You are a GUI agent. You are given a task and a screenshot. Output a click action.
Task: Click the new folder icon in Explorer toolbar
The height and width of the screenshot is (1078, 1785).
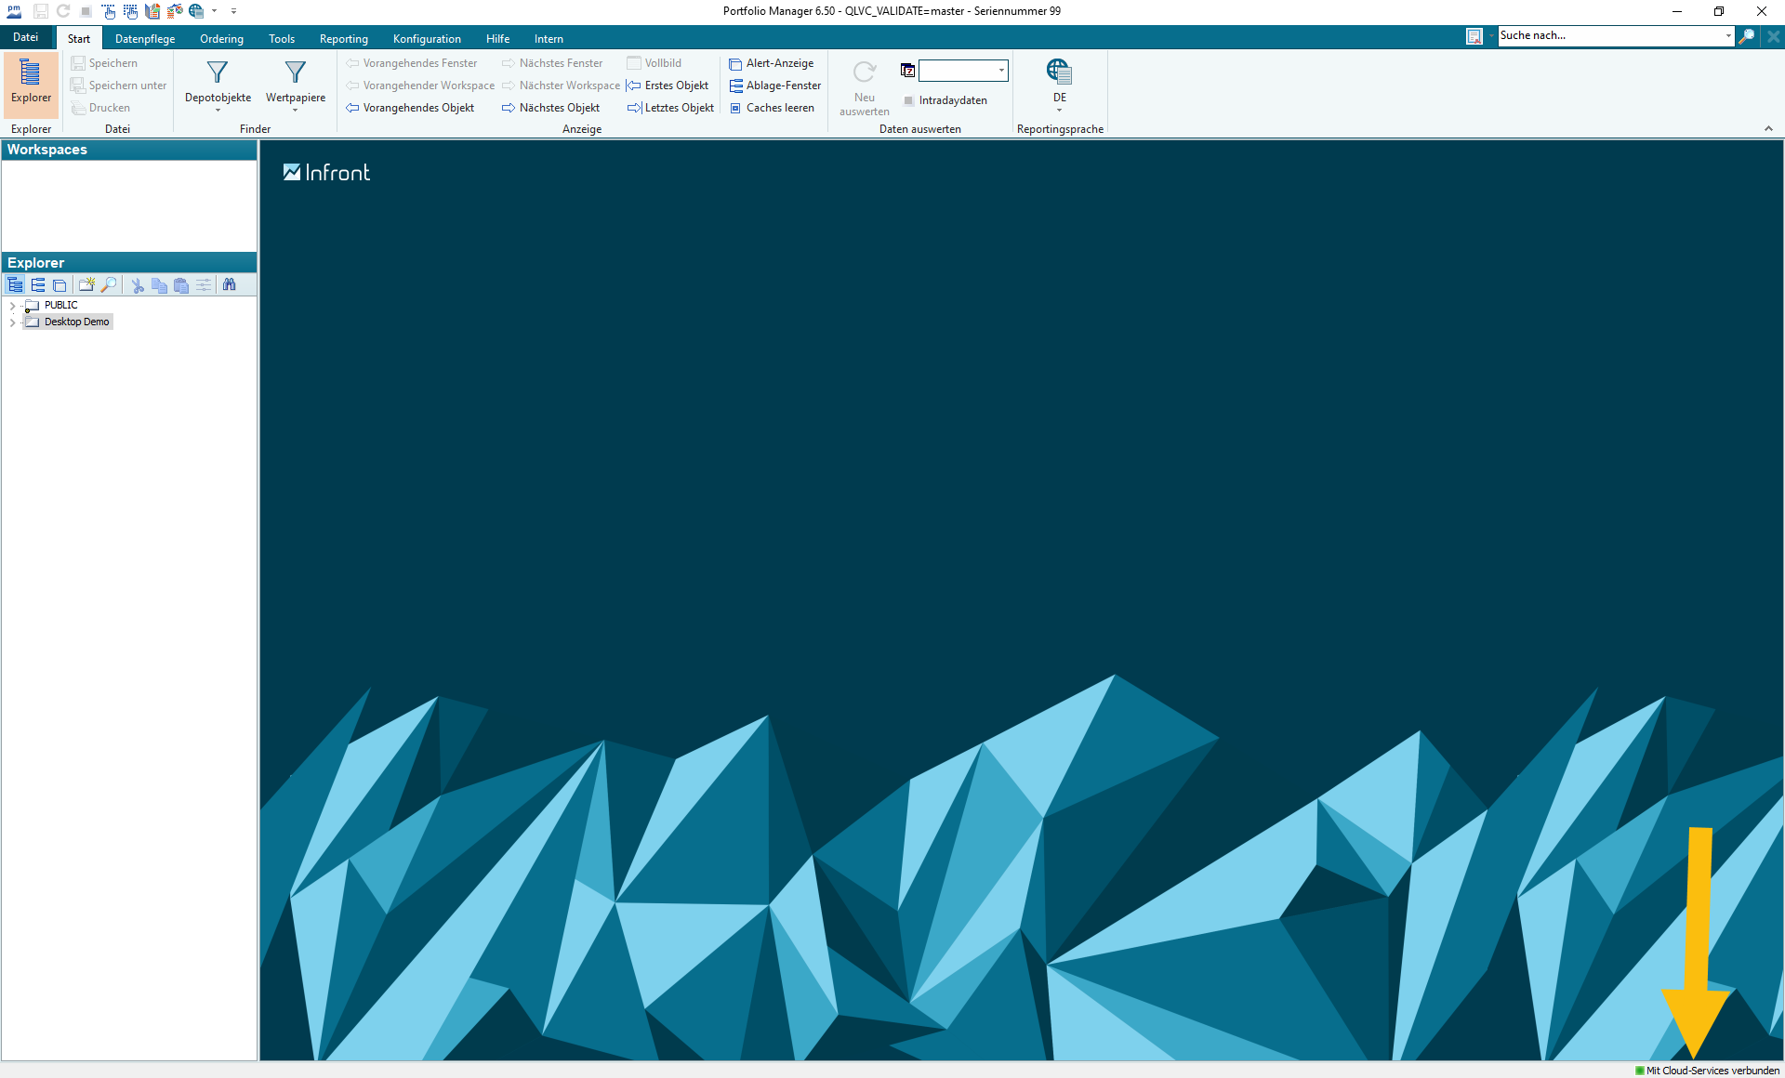[86, 285]
